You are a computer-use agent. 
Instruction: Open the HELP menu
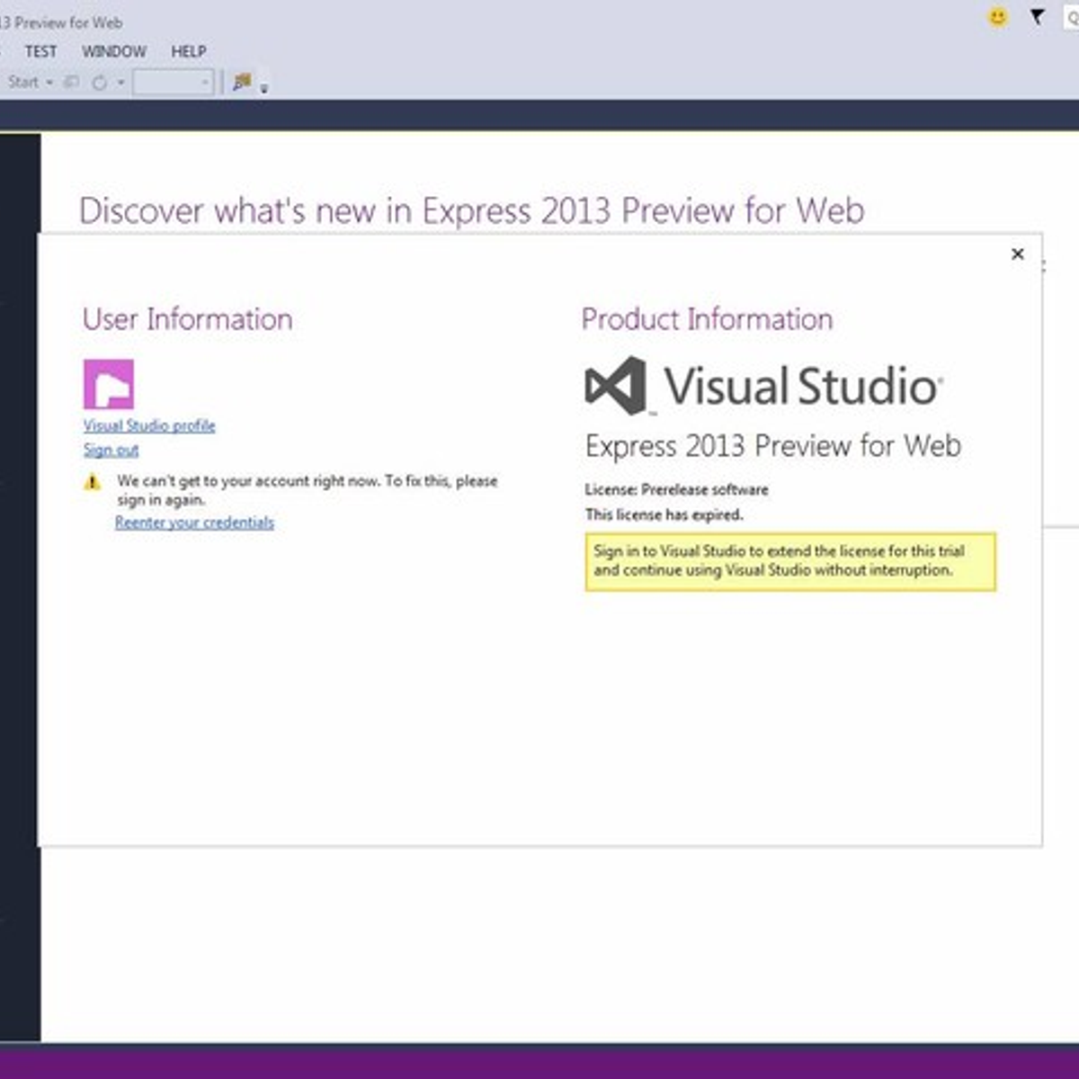pos(189,51)
